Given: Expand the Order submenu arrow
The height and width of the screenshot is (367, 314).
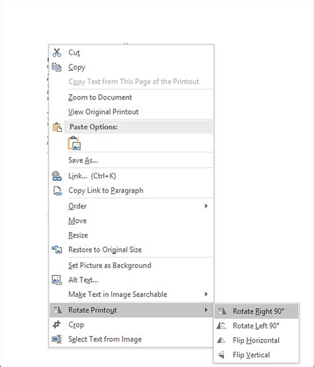Looking at the screenshot, I should pos(206,206).
